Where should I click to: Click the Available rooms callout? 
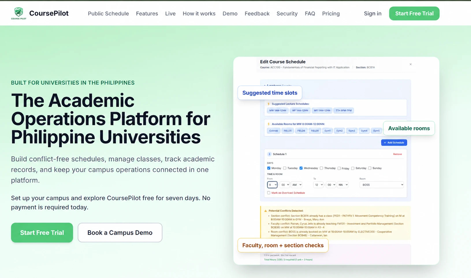coord(409,128)
